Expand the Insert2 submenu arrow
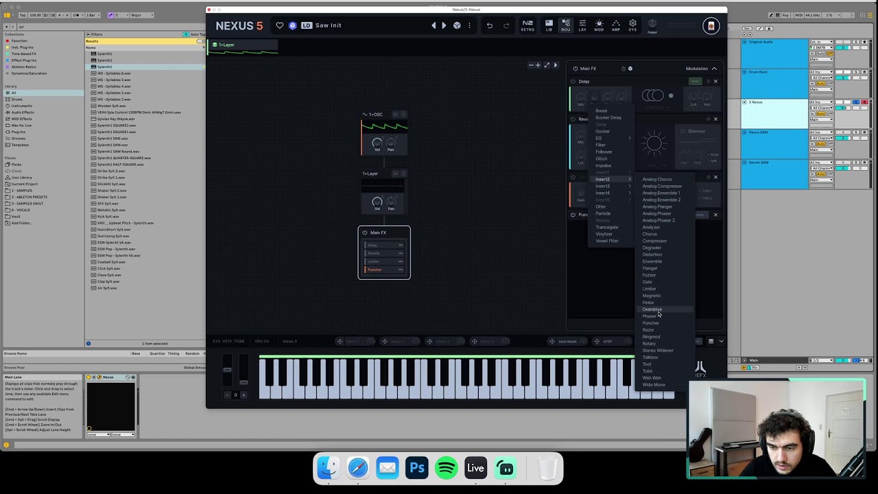This screenshot has height=494, width=878. (630, 179)
